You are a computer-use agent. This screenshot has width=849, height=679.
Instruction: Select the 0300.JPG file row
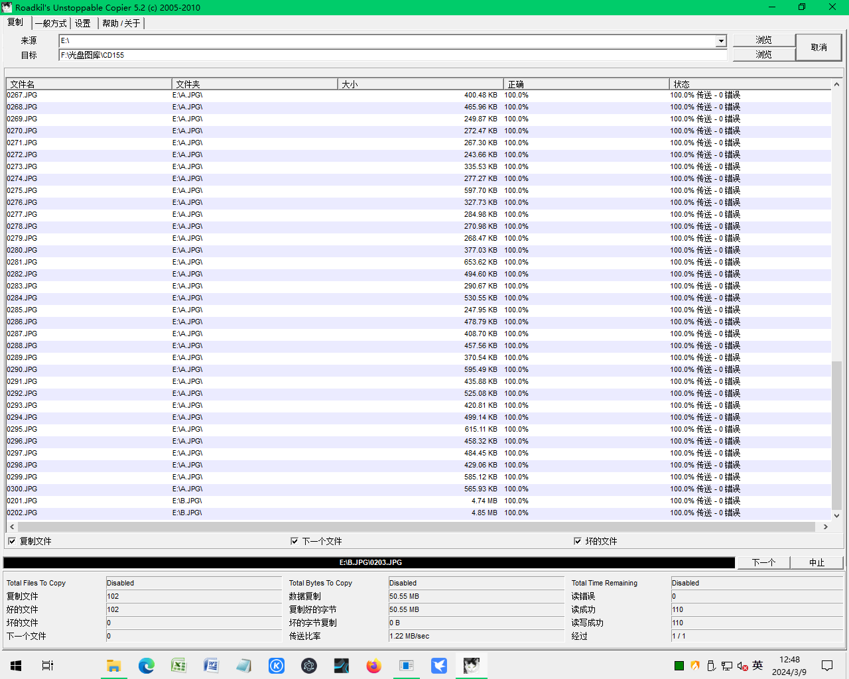coord(419,489)
